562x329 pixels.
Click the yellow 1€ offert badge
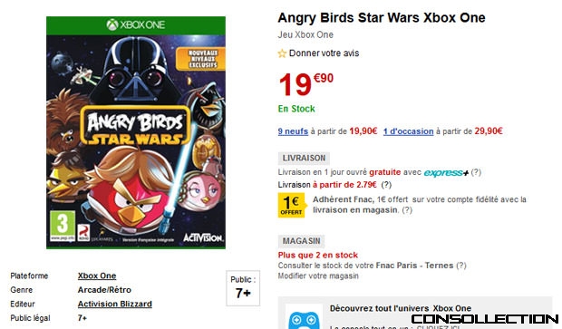(292, 205)
